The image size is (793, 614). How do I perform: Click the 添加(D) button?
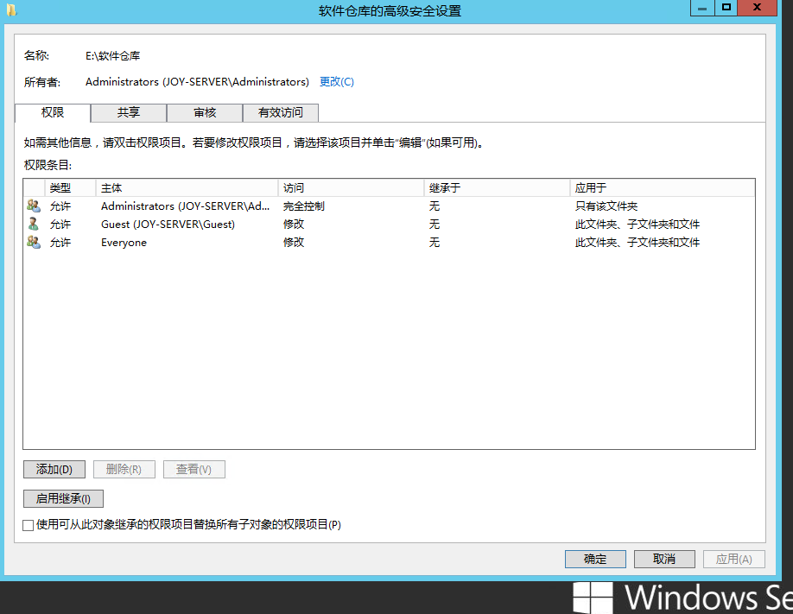[x=54, y=469]
